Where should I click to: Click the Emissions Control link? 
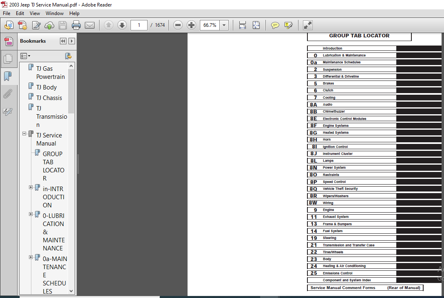pyautogui.click(x=352, y=273)
